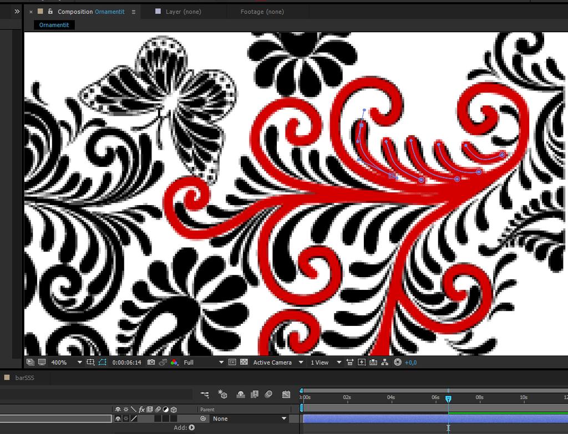Expand hidden panels with the double-chevron

17,12
